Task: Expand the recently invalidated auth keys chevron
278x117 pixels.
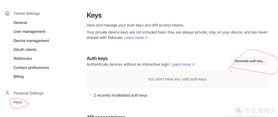Action: [90, 95]
